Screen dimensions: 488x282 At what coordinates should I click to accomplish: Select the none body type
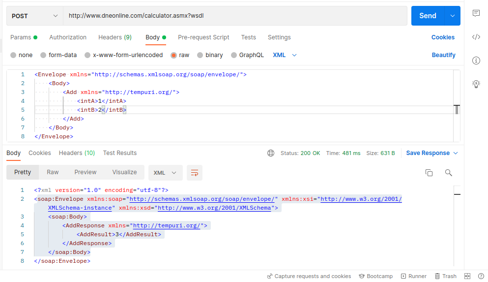coord(22,55)
